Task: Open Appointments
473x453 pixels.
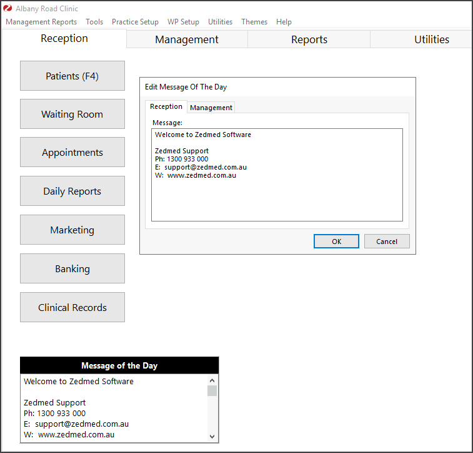Action: point(72,152)
